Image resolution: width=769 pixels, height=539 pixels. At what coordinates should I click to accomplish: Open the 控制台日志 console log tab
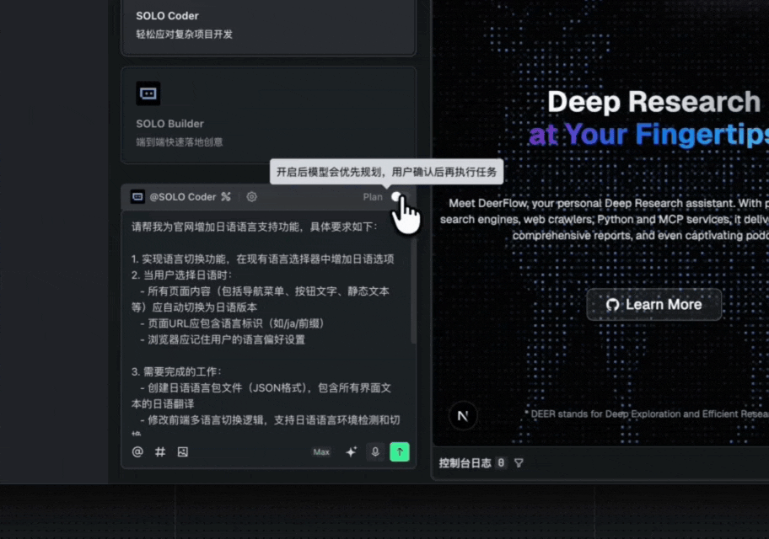(x=465, y=463)
